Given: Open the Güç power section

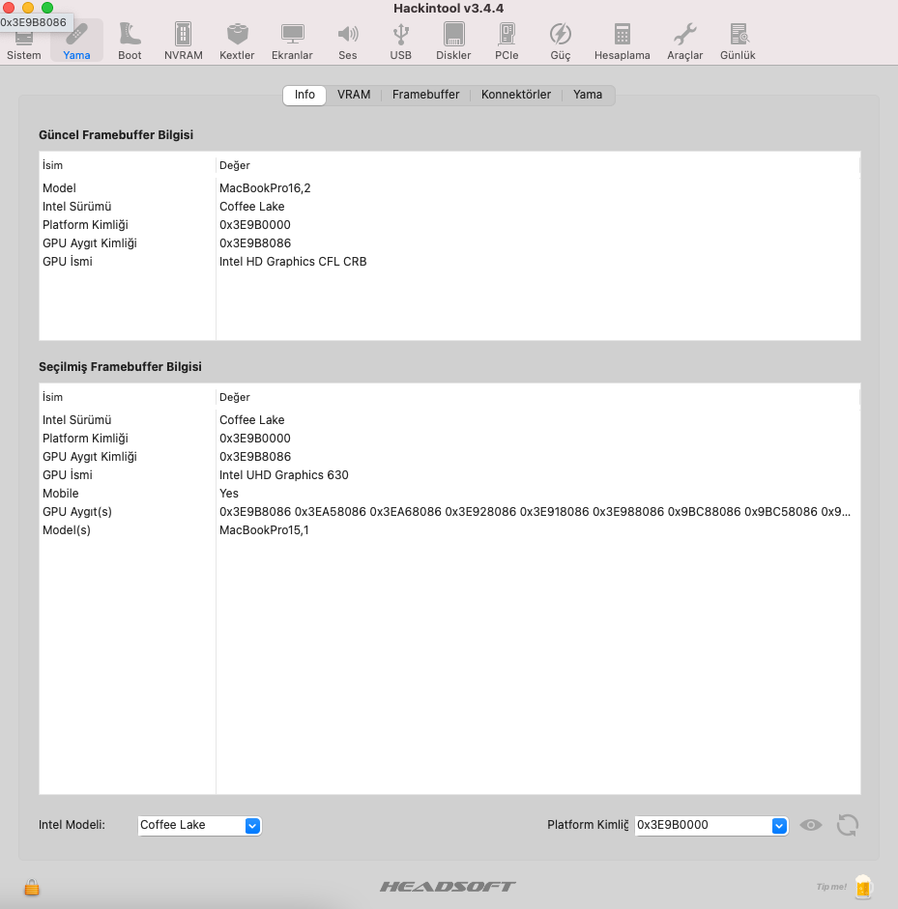Looking at the screenshot, I should [x=561, y=42].
